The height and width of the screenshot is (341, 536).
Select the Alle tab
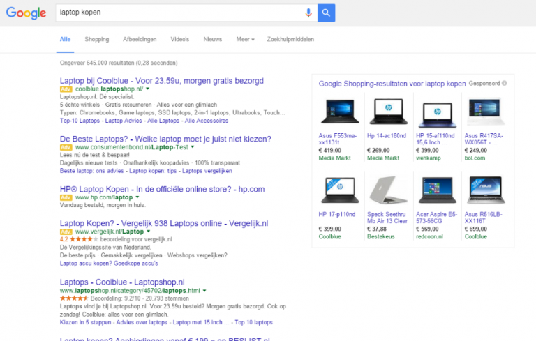click(65, 39)
